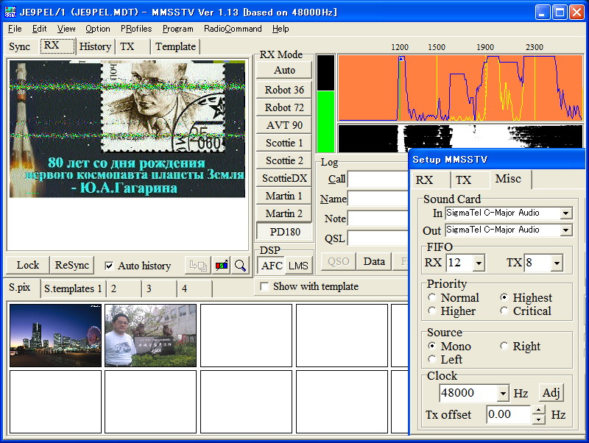The height and width of the screenshot is (443, 589).
Task: Click the Data button in Log
Action: tap(374, 261)
